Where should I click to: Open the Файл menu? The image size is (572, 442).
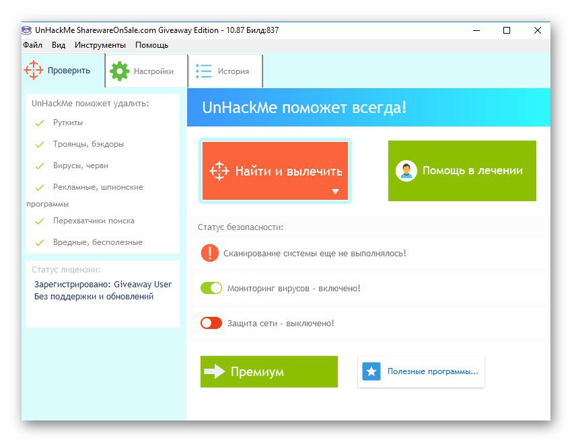pyautogui.click(x=32, y=45)
